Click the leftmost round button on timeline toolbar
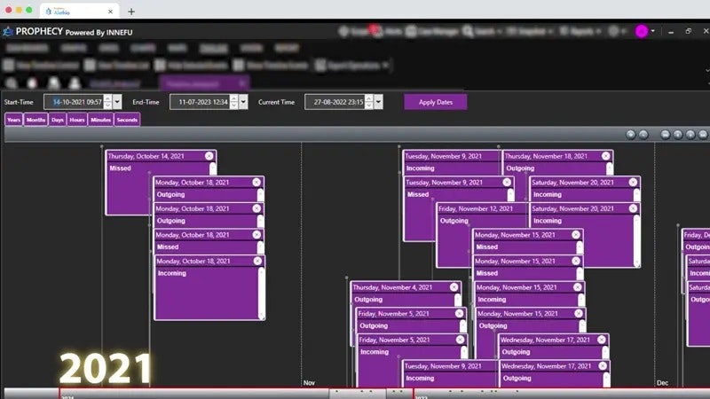The image size is (710, 399). coord(630,135)
